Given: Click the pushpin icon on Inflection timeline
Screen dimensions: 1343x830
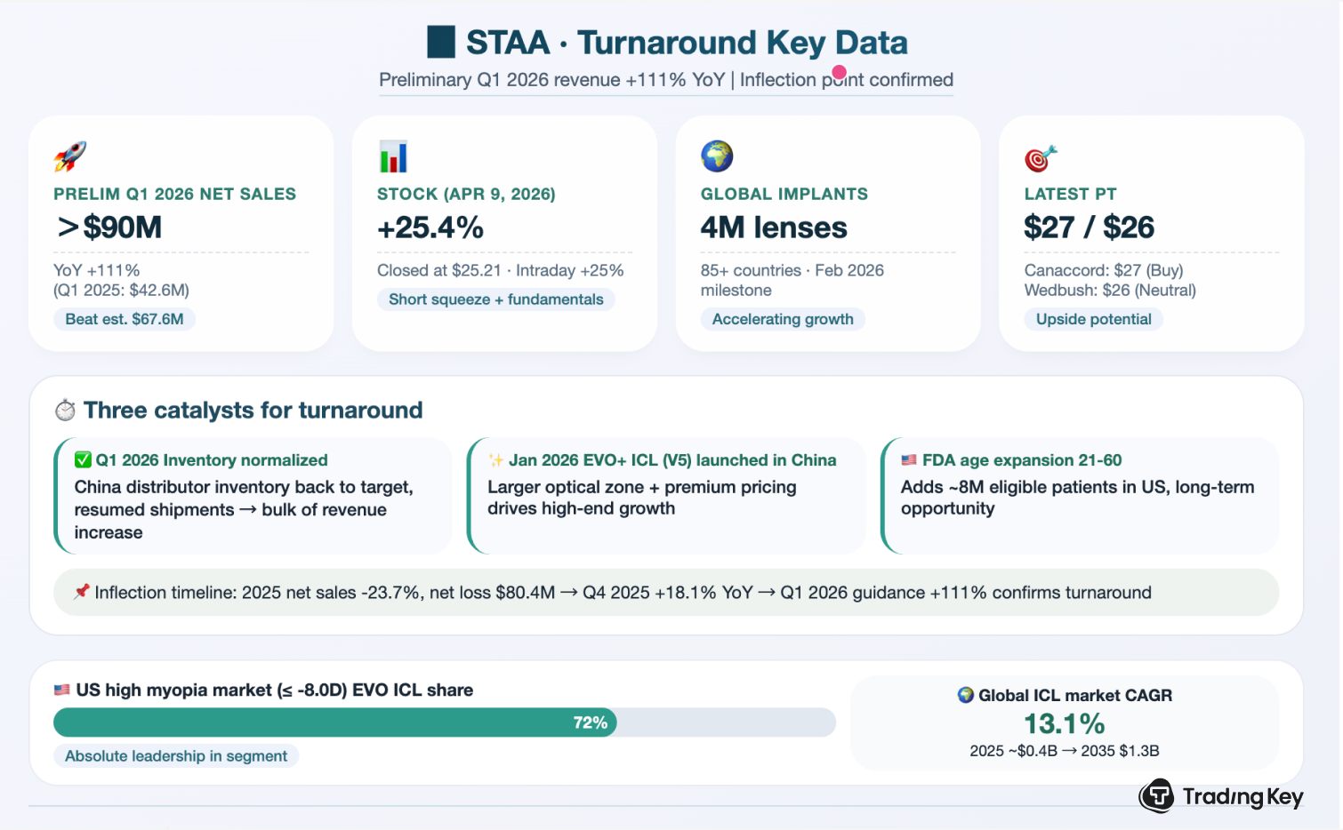Looking at the screenshot, I should pyautogui.click(x=82, y=592).
